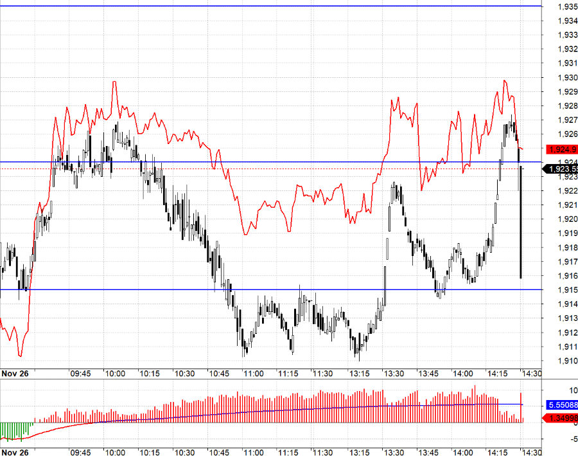The width and height of the screenshot is (578, 456).
Task: Click the 14:15 time label on main chart axis
Action: click(x=497, y=374)
